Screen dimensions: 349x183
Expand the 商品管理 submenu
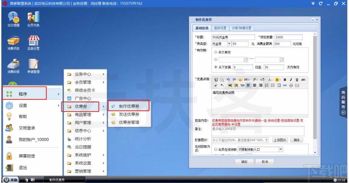[85, 115]
